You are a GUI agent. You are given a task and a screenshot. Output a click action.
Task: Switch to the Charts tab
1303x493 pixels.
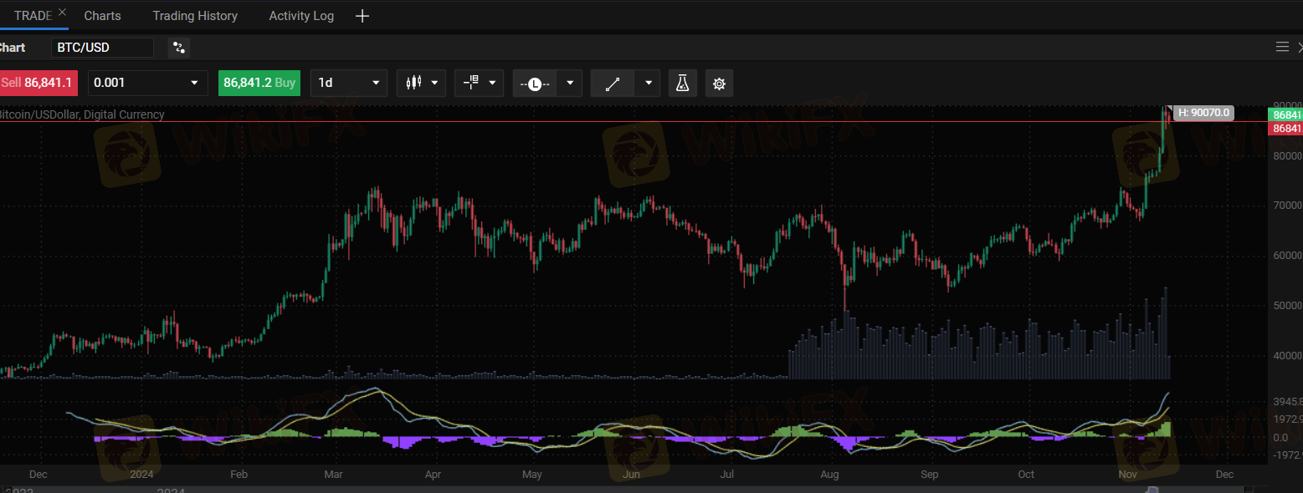pyautogui.click(x=102, y=16)
